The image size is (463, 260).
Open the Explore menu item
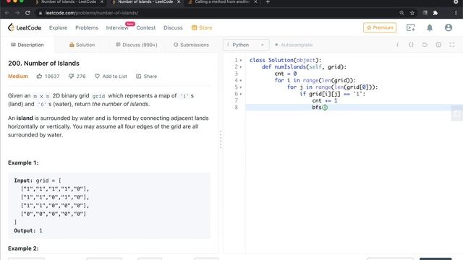[x=58, y=27]
